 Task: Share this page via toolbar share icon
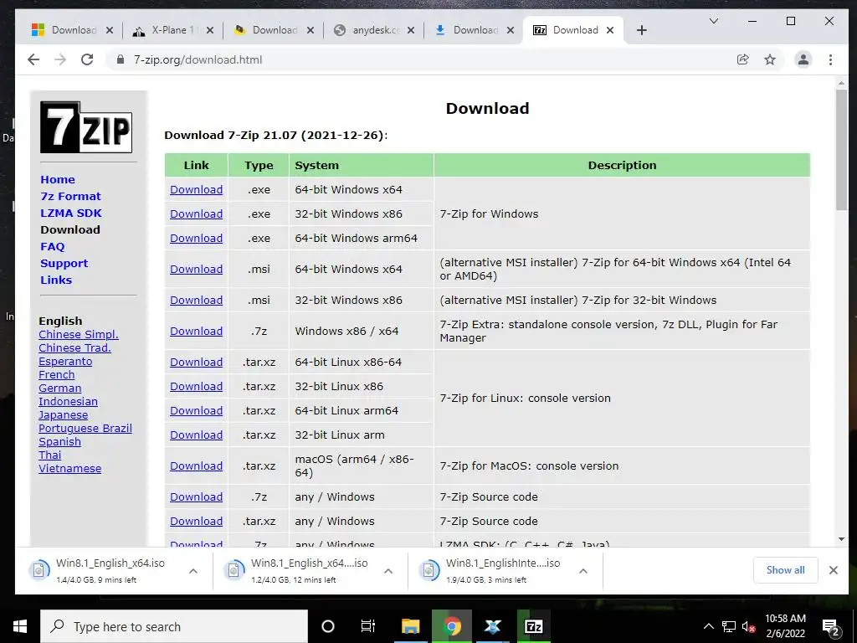pyautogui.click(x=743, y=59)
